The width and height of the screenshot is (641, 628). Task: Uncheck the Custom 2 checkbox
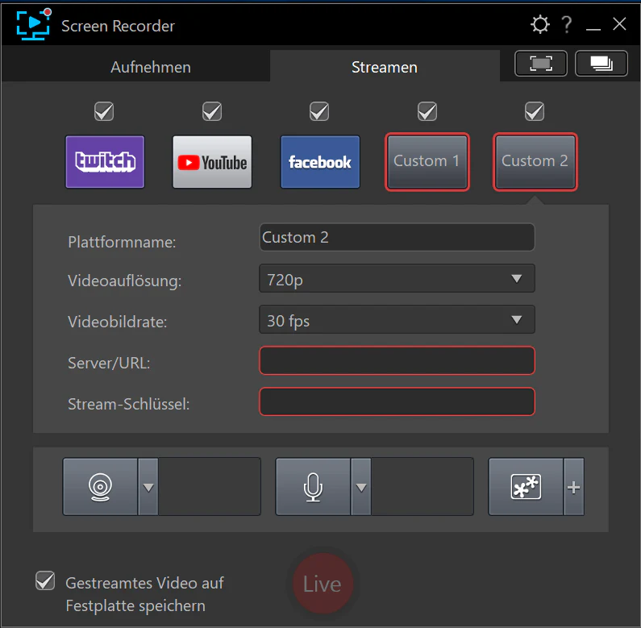(535, 111)
